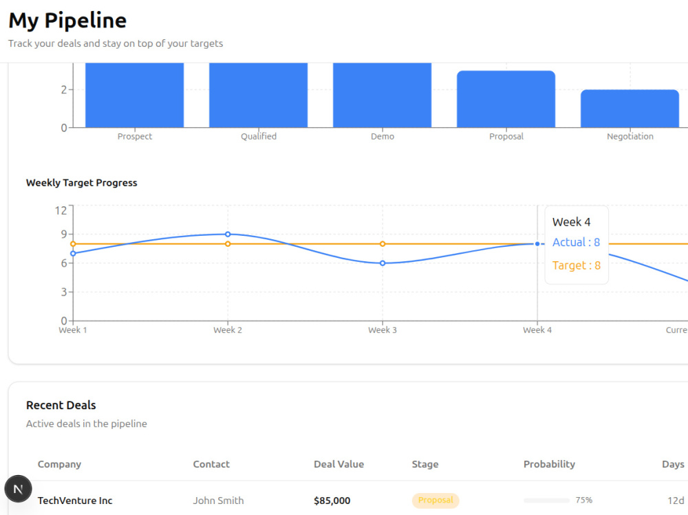
Task: Click the Negotiation axis label
Action: (x=630, y=136)
